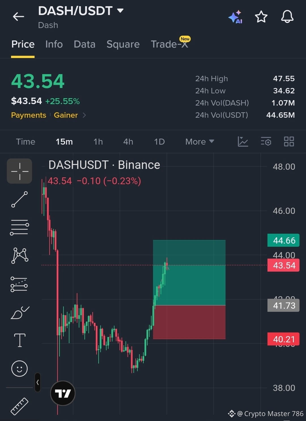Screen dimensions: 306x421
Task: Open the Trade-X tab
Action: click(169, 44)
